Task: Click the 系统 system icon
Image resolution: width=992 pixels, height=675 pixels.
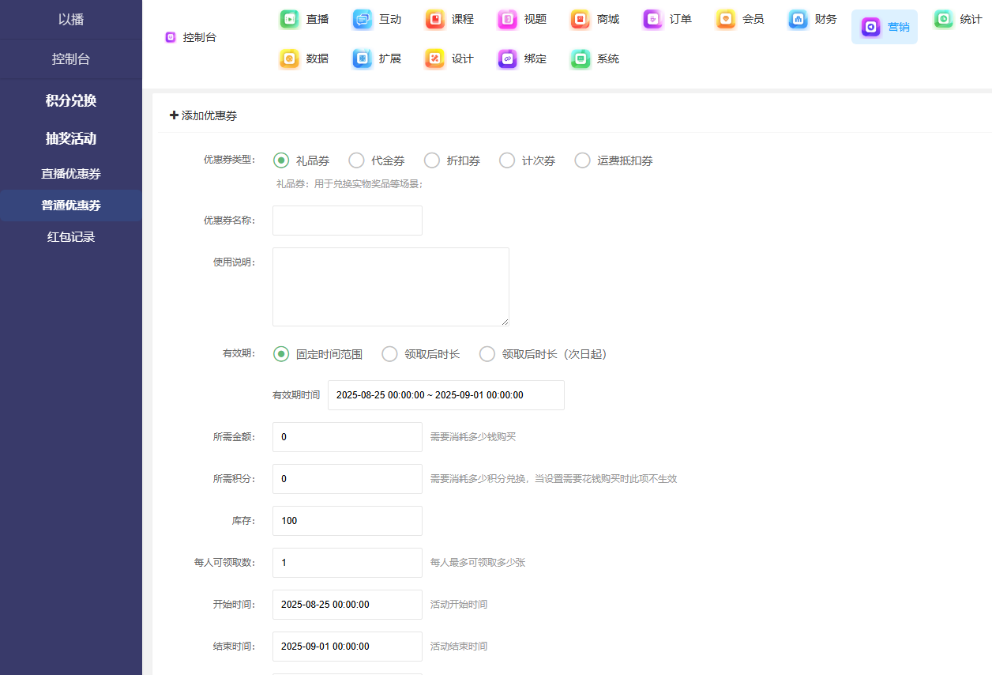Action: (x=581, y=58)
